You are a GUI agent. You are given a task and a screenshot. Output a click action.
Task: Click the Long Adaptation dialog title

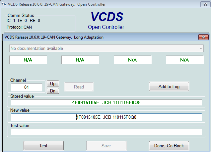coord(54,37)
